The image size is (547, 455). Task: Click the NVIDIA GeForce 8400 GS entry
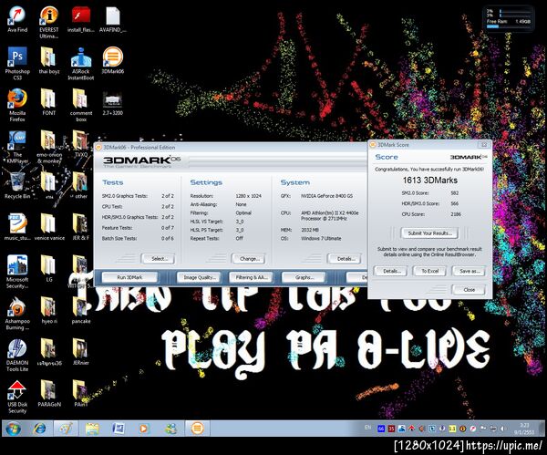tap(327, 196)
